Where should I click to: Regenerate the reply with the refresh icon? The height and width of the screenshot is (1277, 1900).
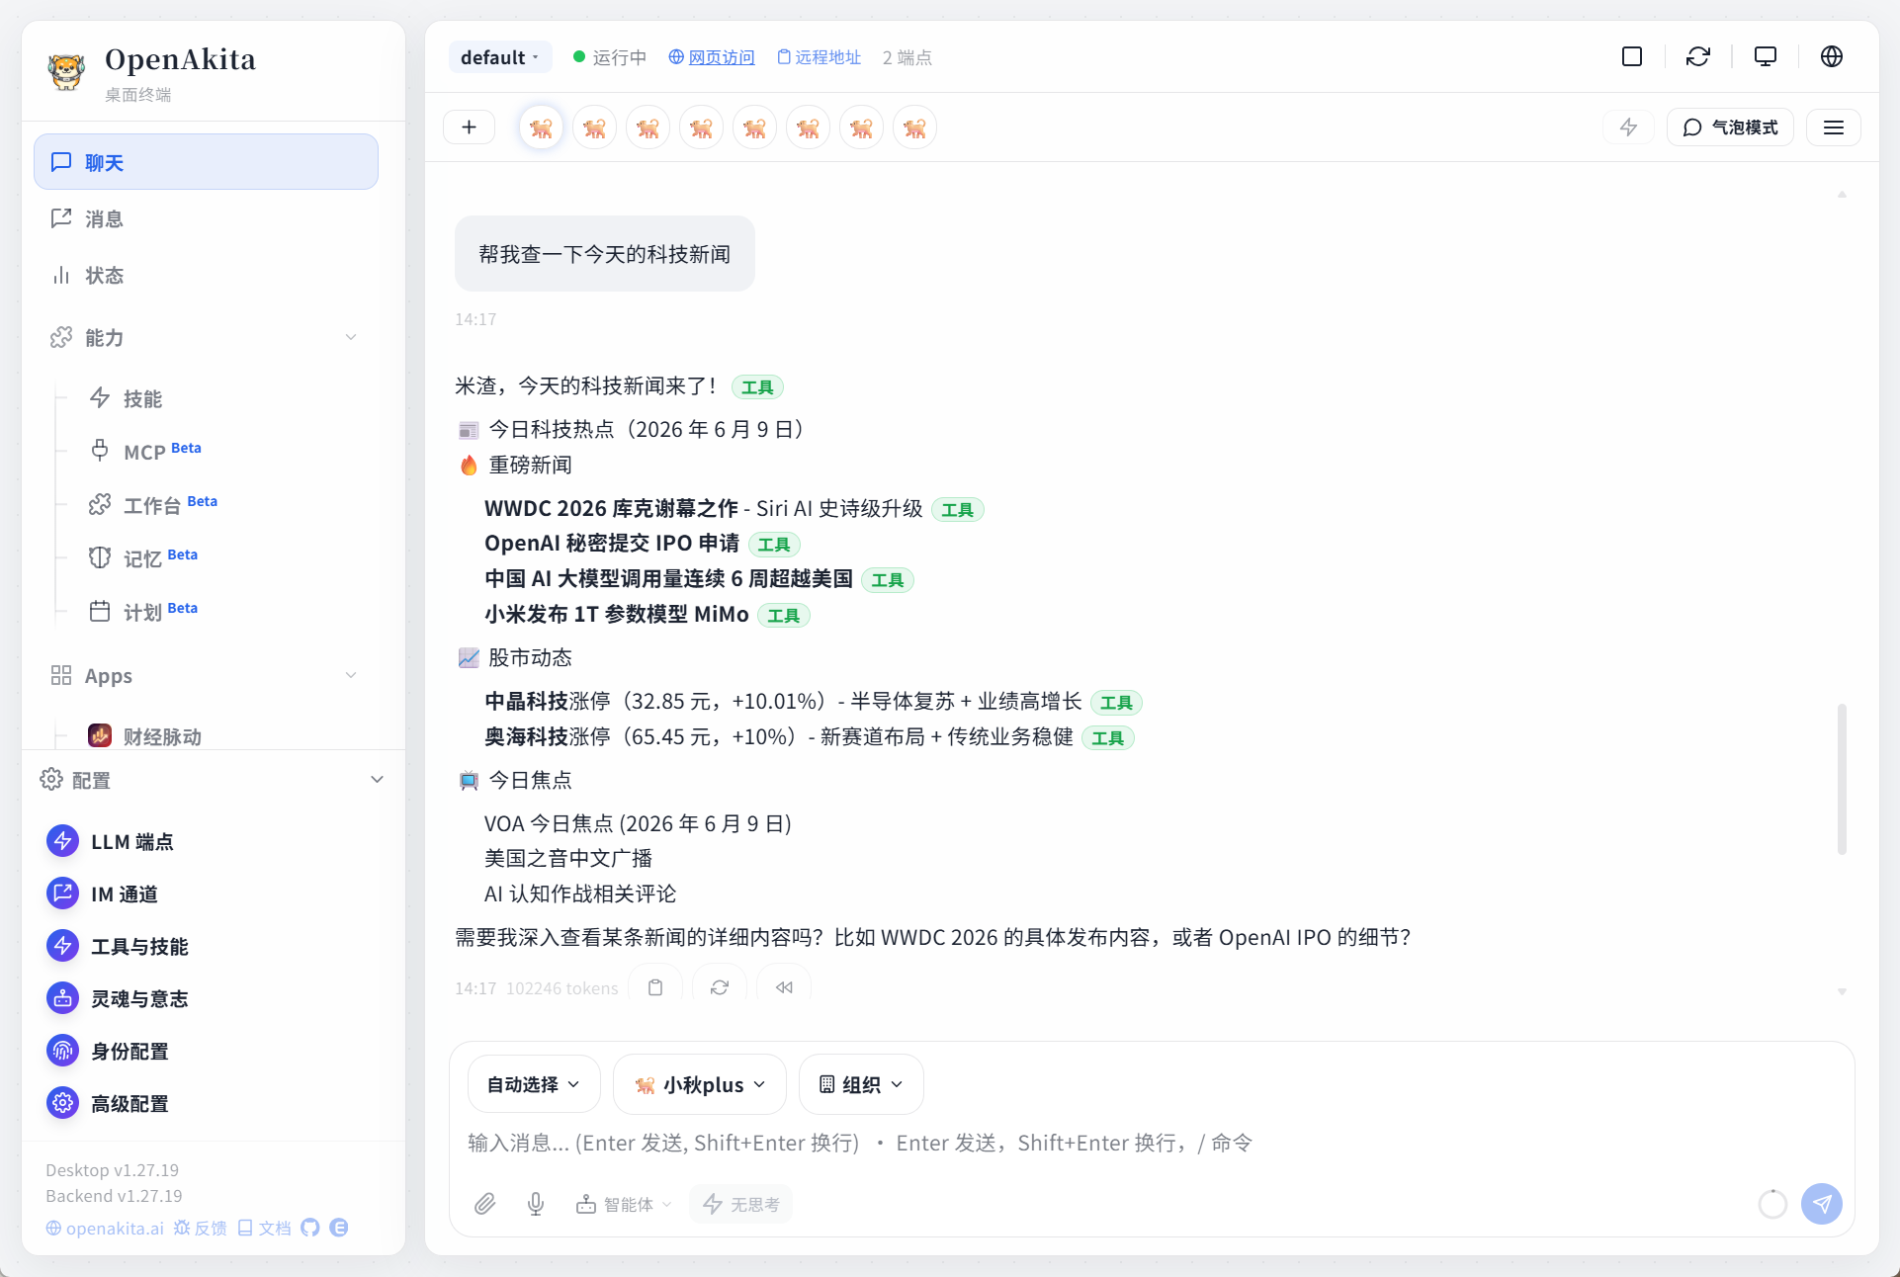coord(720,987)
